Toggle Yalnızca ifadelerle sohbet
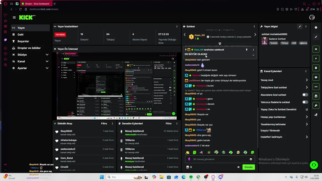322x181 pixels. tap(305, 102)
